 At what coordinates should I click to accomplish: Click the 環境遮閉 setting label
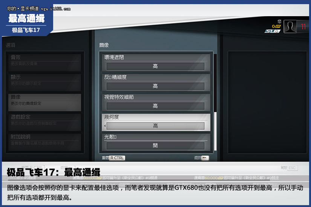[x=114, y=58]
